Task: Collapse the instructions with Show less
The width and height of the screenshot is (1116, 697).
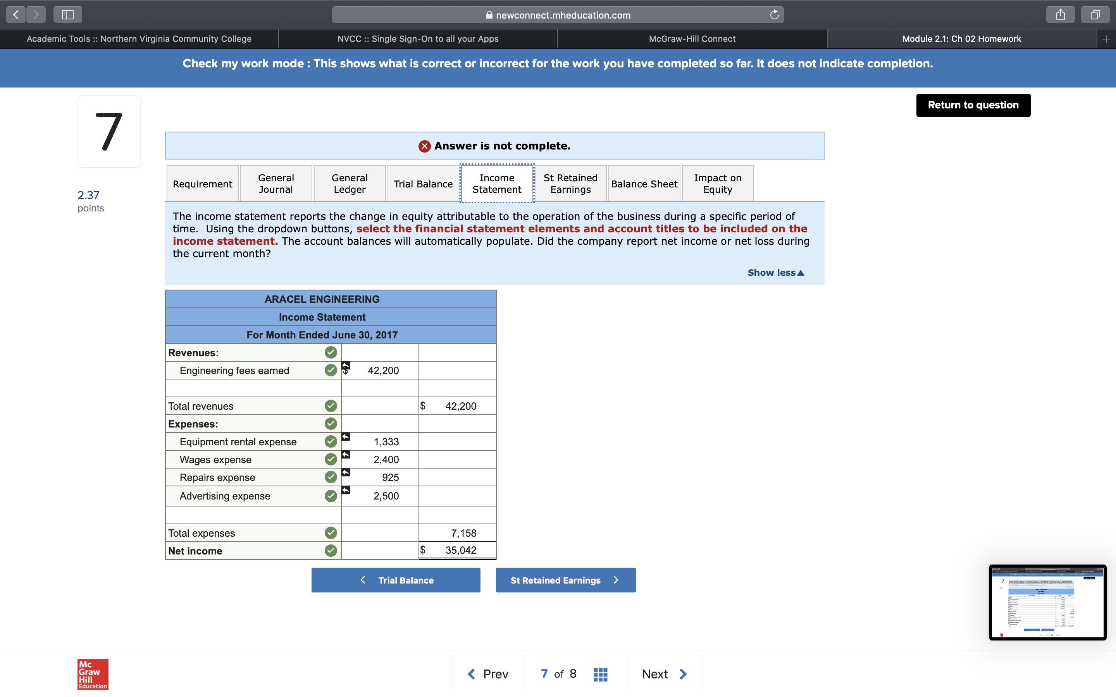Action: pyautogui.click(x=775, y=272)
